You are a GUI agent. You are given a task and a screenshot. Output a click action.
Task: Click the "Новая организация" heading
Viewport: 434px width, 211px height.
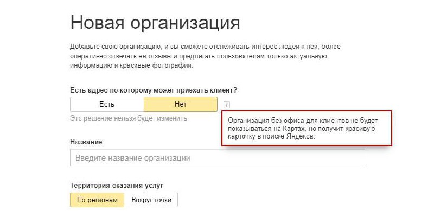coord(155,23)
